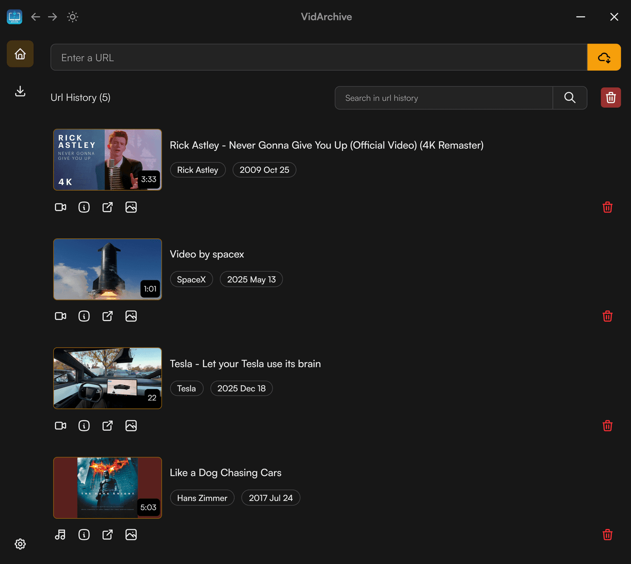Delete the Rick Astley history entry
631x564 pixels.
tap(608, 207)
